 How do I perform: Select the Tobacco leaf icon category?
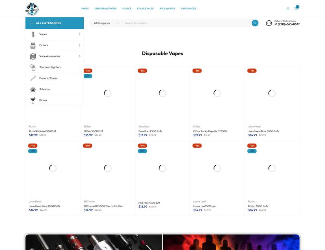pyautogui.click(x=33, y=89)
